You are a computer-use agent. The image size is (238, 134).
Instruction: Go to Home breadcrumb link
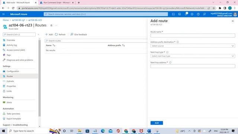(x=6, y=20)
